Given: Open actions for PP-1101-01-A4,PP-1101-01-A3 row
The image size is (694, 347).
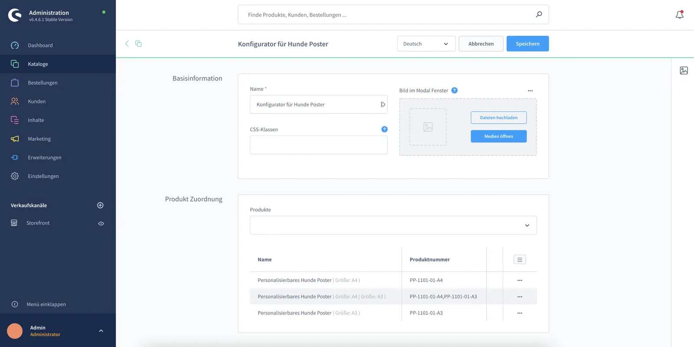Looking at the screenshot, I should (x=520, y=297).
